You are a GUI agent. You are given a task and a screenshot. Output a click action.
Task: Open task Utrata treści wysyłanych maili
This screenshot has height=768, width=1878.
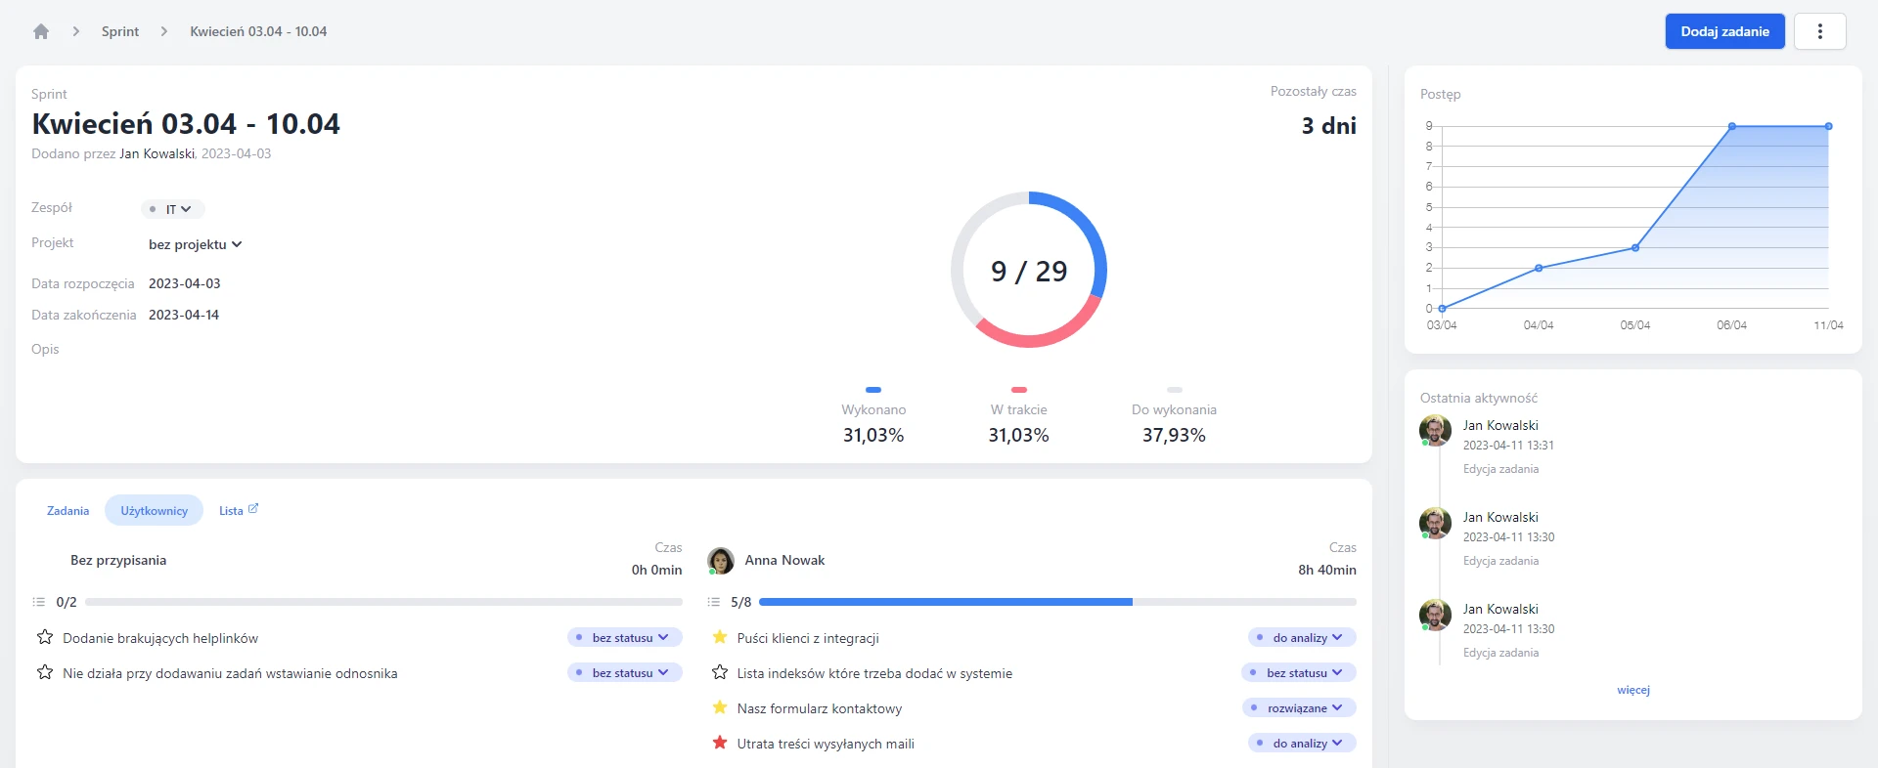pyautogui.click(x=826, y=744)
